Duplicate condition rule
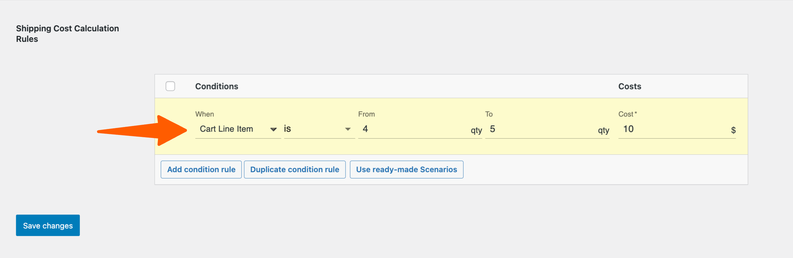This screenshot has width=793, height=258. 294,169
